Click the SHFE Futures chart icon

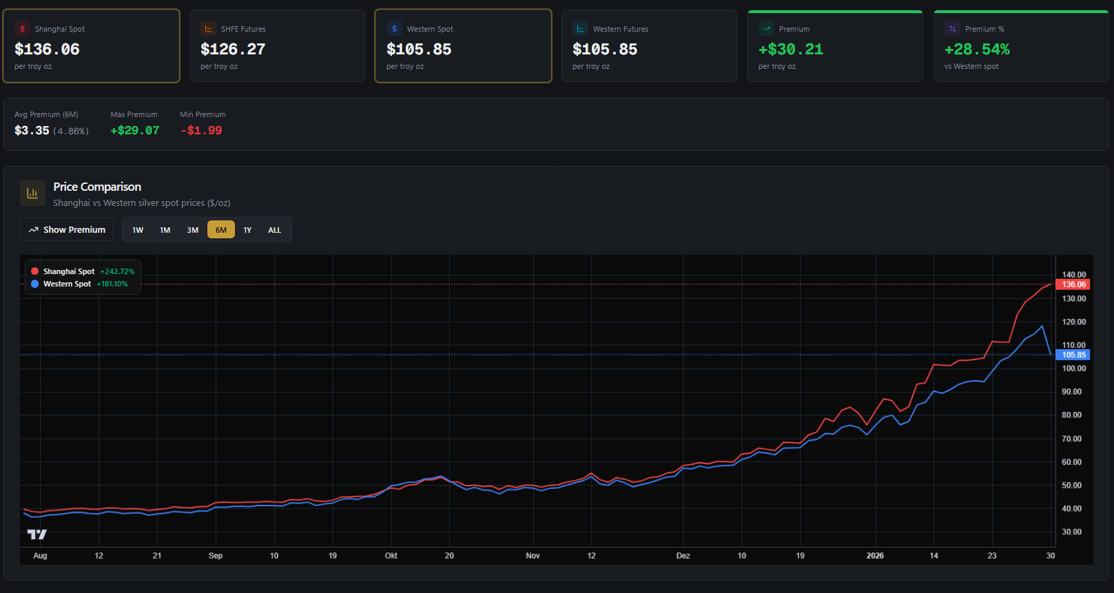pyautogui.click(x=208, y=29)
